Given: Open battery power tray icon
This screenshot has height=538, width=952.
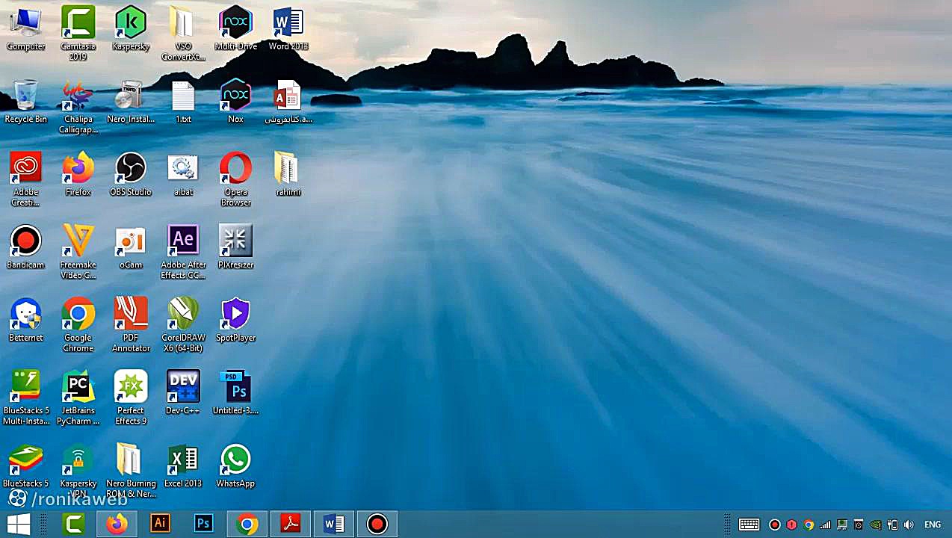Looking at the screenshot, I should tap(892, 525).
